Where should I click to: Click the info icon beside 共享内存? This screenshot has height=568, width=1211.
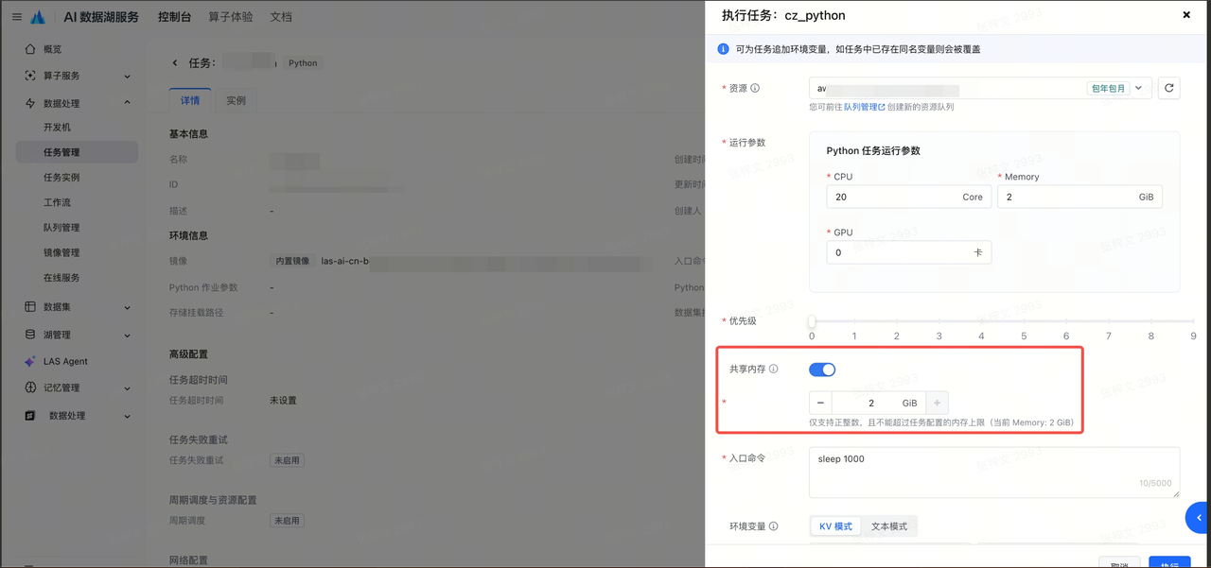pos(774,369)
